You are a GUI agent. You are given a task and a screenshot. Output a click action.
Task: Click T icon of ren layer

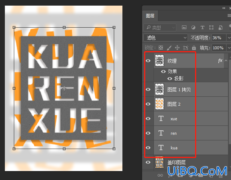click(x=161, y=133)
